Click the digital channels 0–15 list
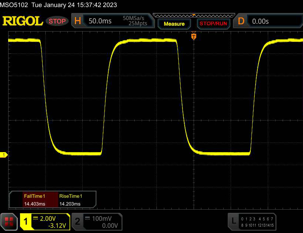This screenshot has width=303, height=233. pyautogui.click(x=257, y=222)
